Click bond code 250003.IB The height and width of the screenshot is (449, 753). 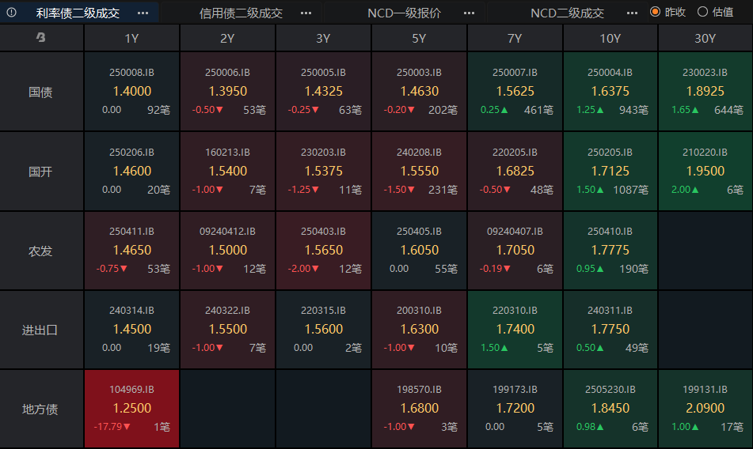[419, 73]
